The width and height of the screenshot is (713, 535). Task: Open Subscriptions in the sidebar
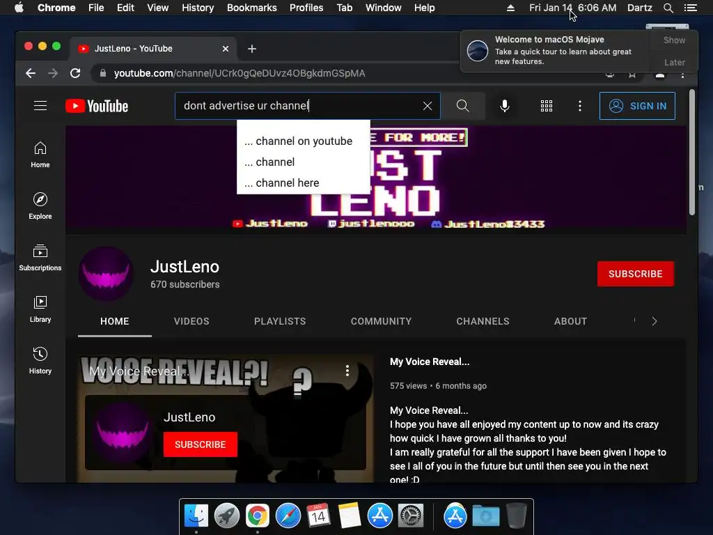click(x=40, y=258)
